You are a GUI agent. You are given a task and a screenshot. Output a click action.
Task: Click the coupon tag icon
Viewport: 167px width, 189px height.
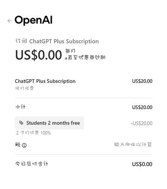pyautogui.click(x=21, y=123)
